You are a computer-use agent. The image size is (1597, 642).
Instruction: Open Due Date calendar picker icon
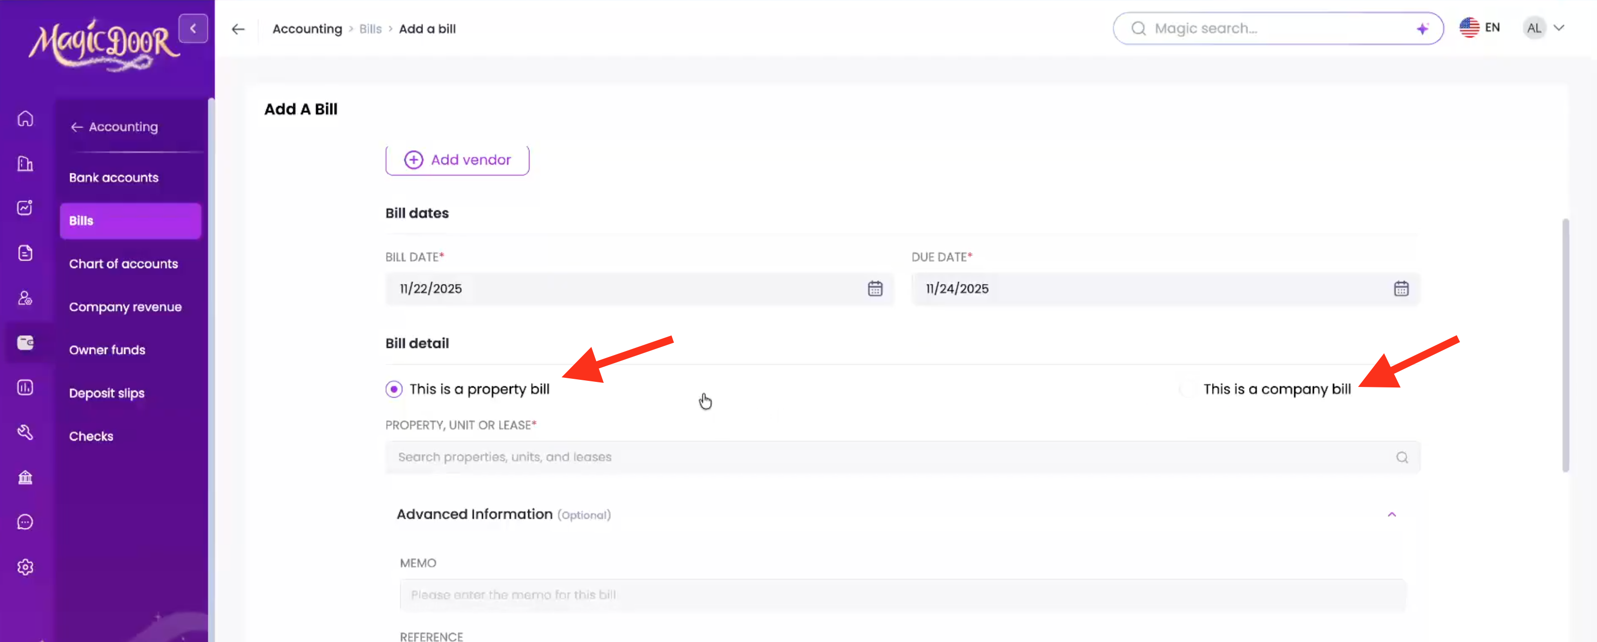tap(1401, 289)
